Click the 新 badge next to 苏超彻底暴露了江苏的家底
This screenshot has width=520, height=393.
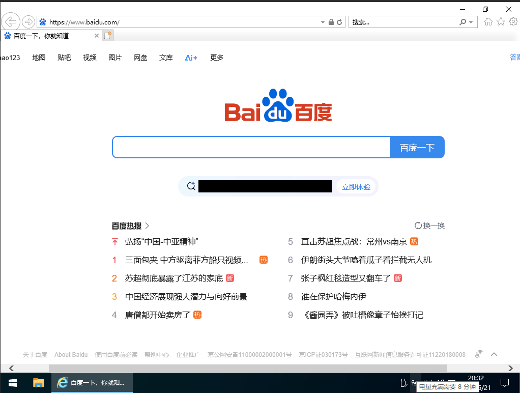(230, 278)
